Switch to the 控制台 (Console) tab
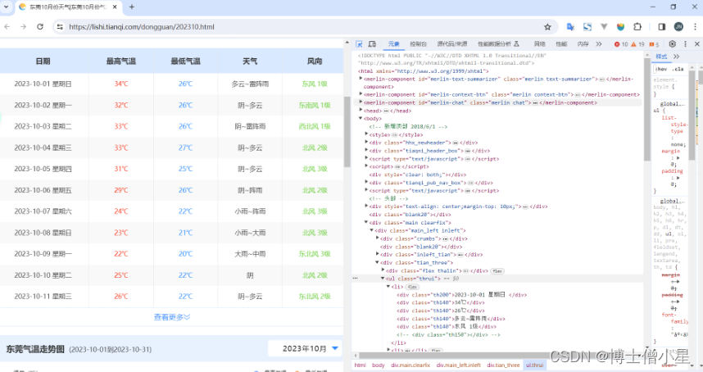Viewport: 703px width, 372px height. coord(419,44)
